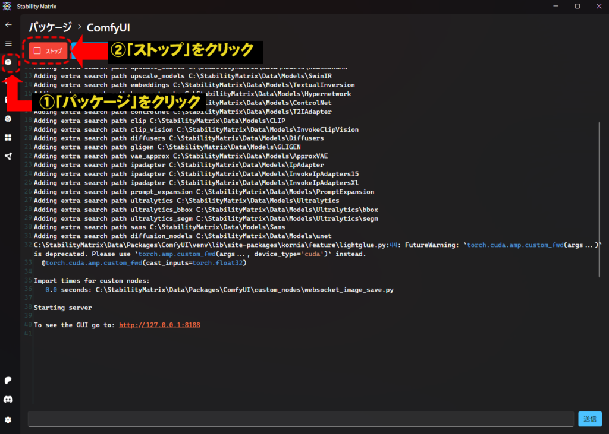
Task: Open the Packages cube icon in the sidebar
Action: click(x=8, y=62)
